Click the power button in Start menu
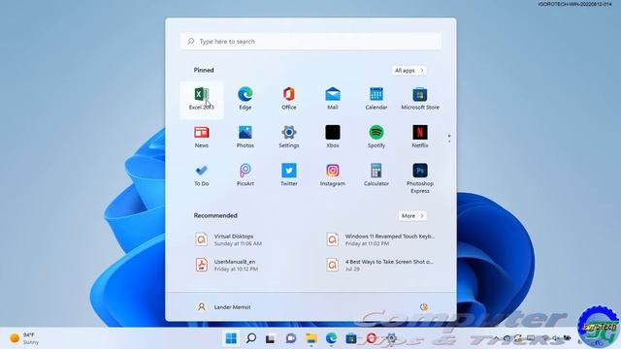This screenshot has width=621, height=349. tap(424, 307)
